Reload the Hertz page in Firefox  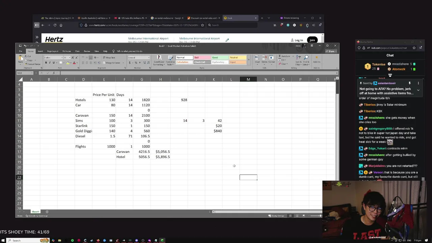point(55,25)
